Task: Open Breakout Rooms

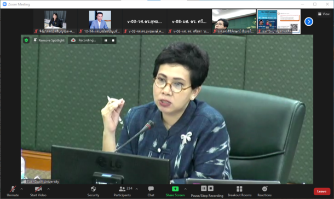Action: pyautogui.click(x=239, y=191)
